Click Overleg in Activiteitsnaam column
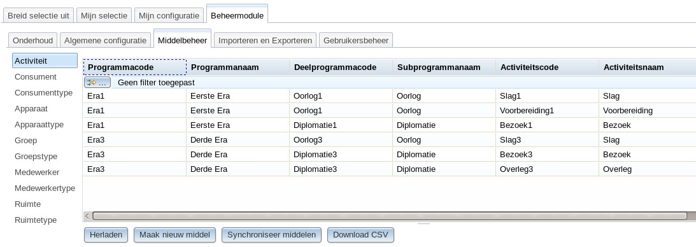 (x=648, y=169)
